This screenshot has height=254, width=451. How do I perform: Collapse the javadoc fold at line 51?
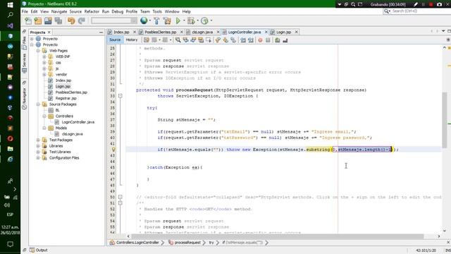121,203
